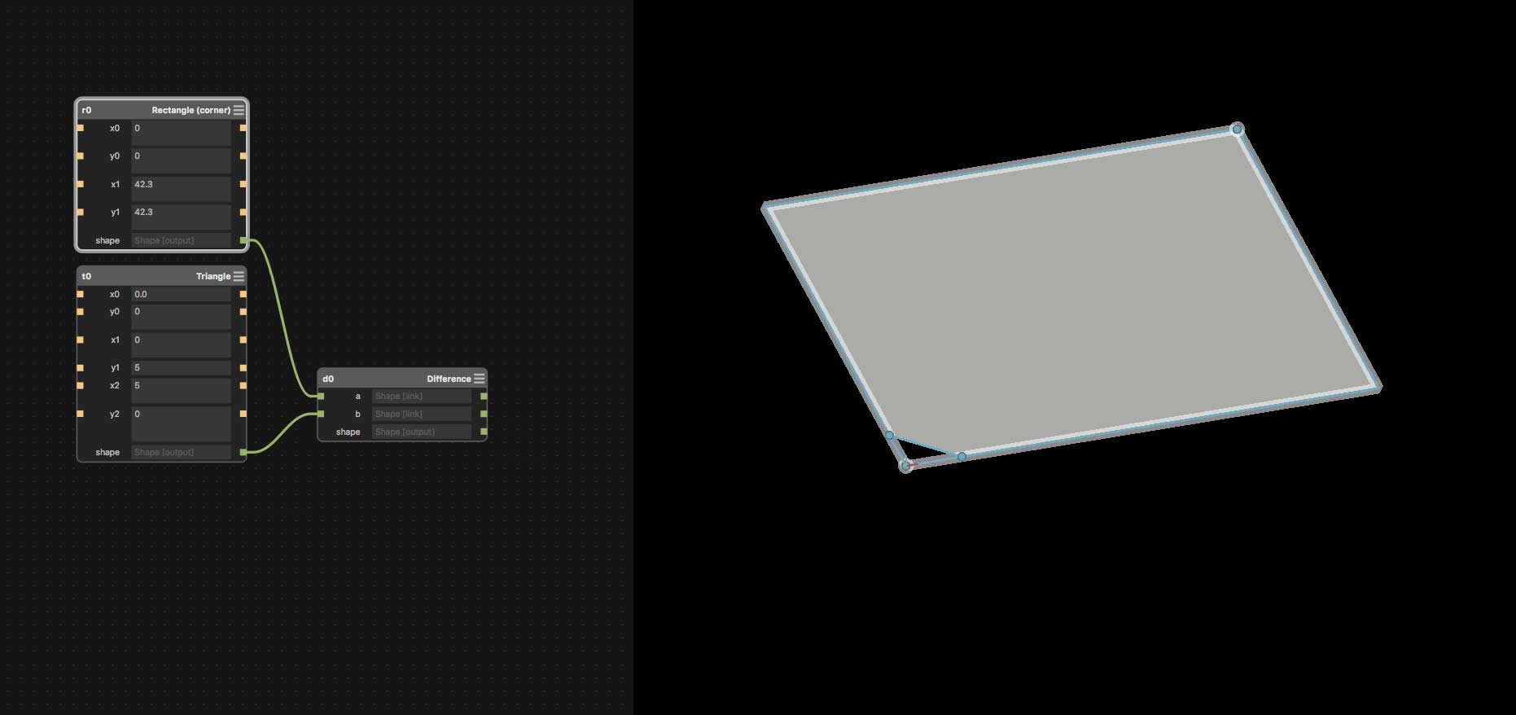Image resolution: width=1516 pixels, height=715 pixels.
Task: Click the r0 y0 left input port
Action: coord(80,156)
